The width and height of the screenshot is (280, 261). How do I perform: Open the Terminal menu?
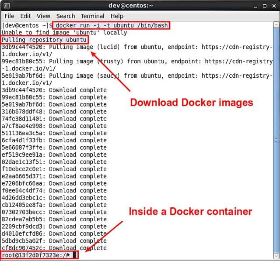click(x=92, y=16)
